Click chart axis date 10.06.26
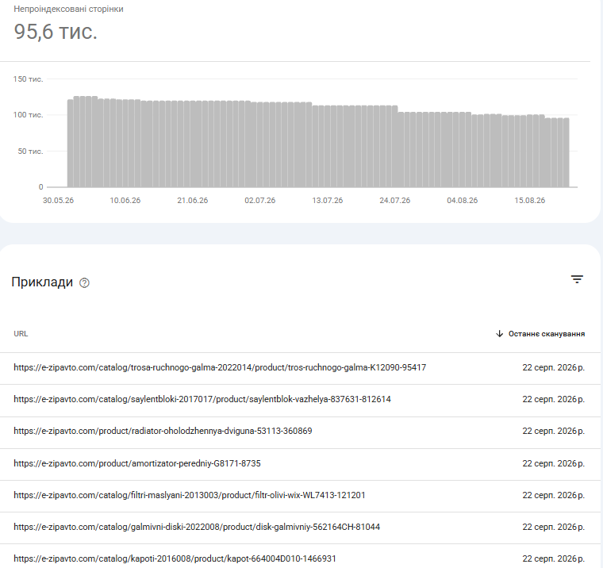Viewport: 603px width, 568px height. (125, 201)
